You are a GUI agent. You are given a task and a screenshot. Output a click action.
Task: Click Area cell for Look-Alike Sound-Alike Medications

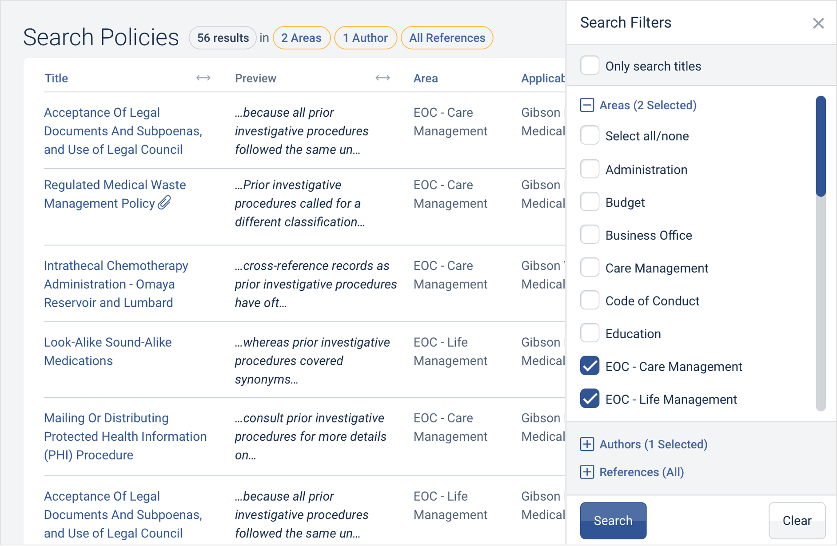point(450,352)
